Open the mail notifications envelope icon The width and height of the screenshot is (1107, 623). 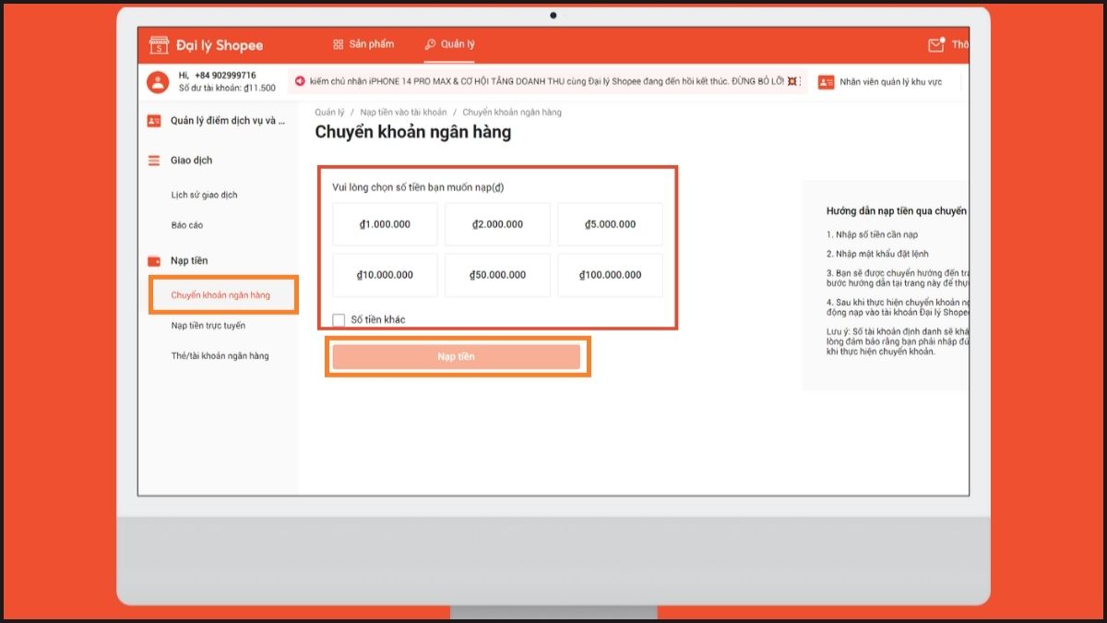(x=936, y=44)
